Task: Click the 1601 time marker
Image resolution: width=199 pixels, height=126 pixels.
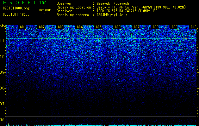Action: tap(22, 27)
